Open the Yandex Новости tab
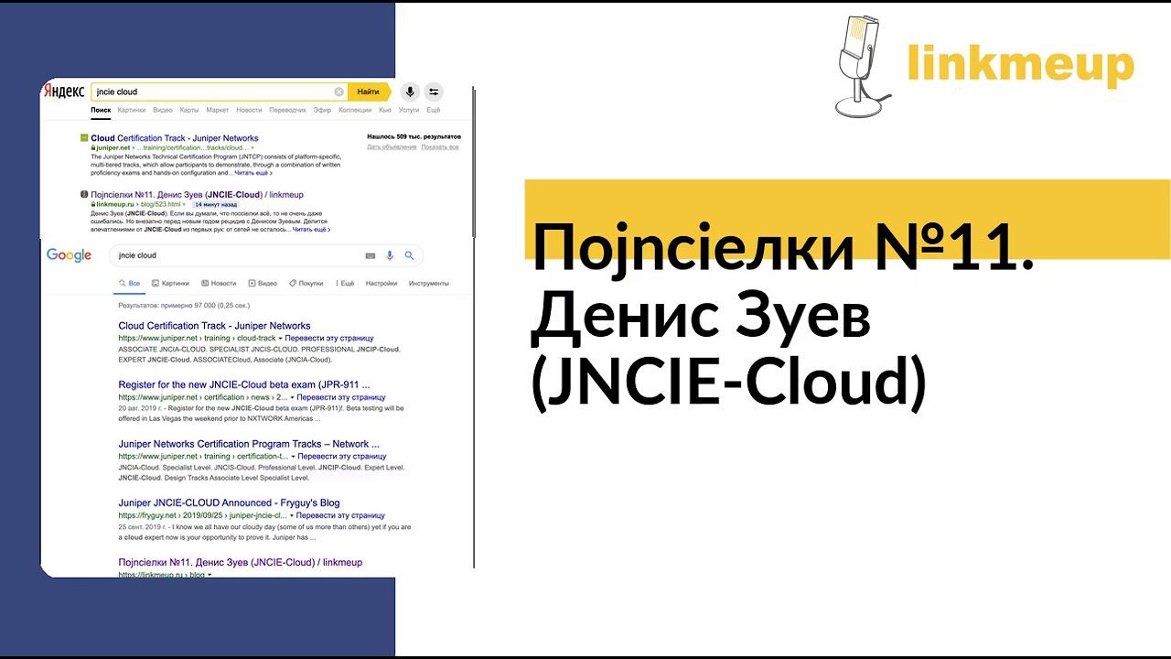Viewport: 1171px width, 659px height. [249, 110]
